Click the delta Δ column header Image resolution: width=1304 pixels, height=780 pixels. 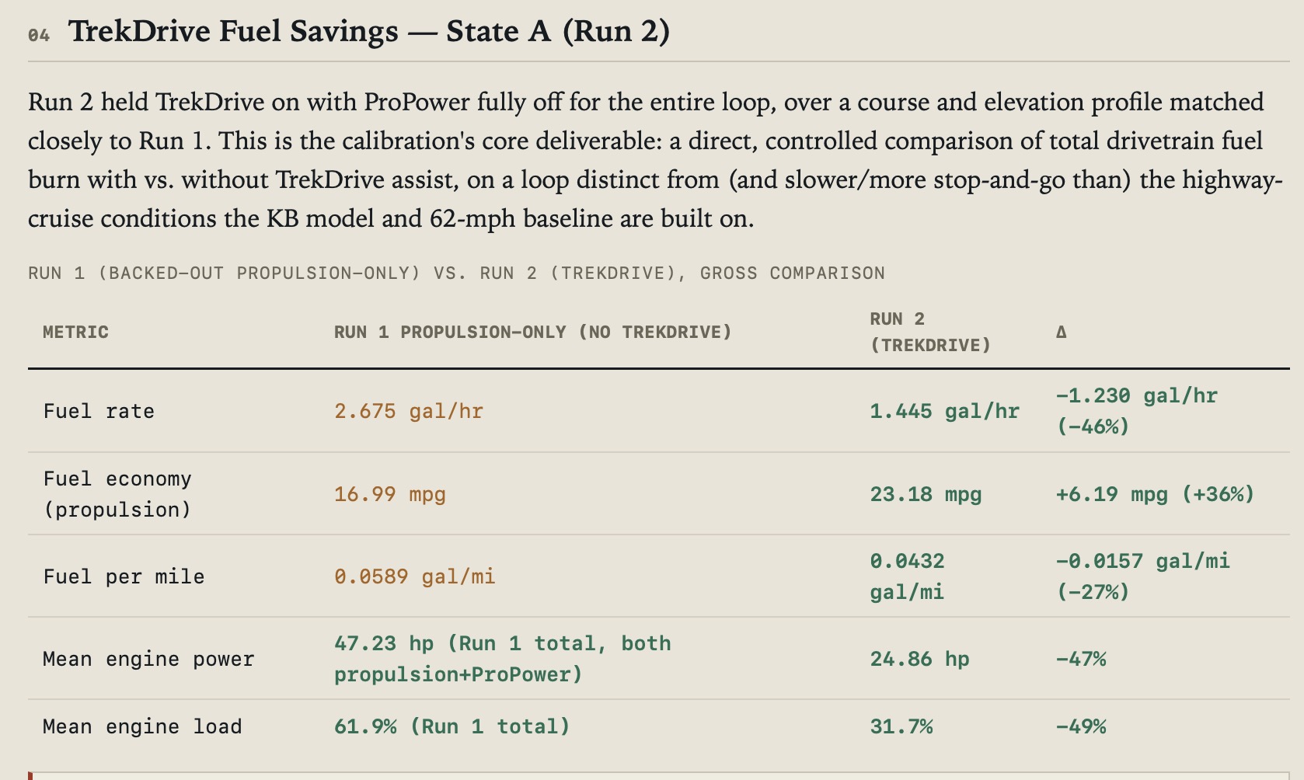coord(1062,333)
